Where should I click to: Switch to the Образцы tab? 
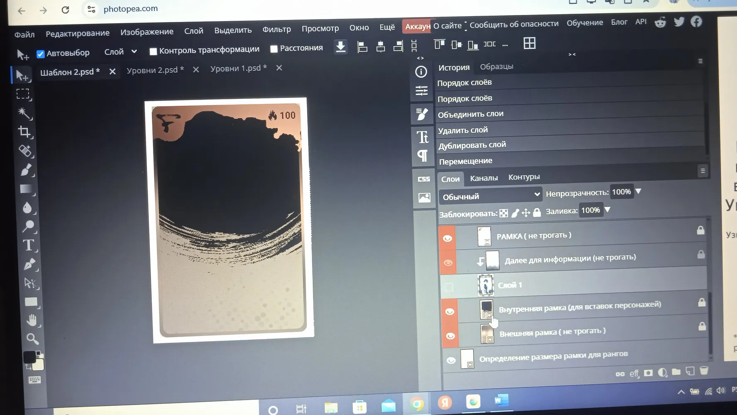(x=496, y=66)
